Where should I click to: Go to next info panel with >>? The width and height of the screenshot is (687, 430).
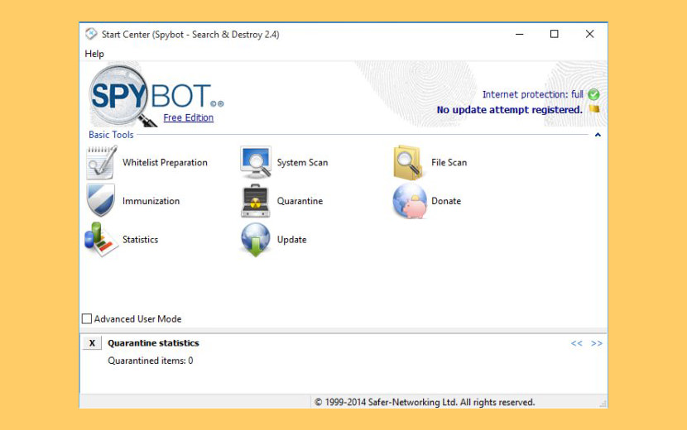[596, 343]
